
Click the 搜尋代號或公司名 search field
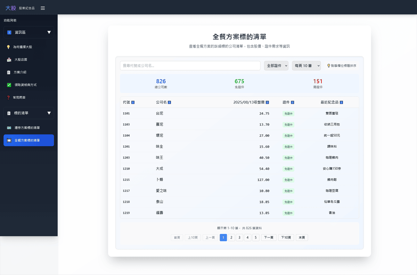tap(190, 65)
